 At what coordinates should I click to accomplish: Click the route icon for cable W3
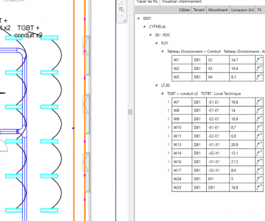tap(259, 77)
